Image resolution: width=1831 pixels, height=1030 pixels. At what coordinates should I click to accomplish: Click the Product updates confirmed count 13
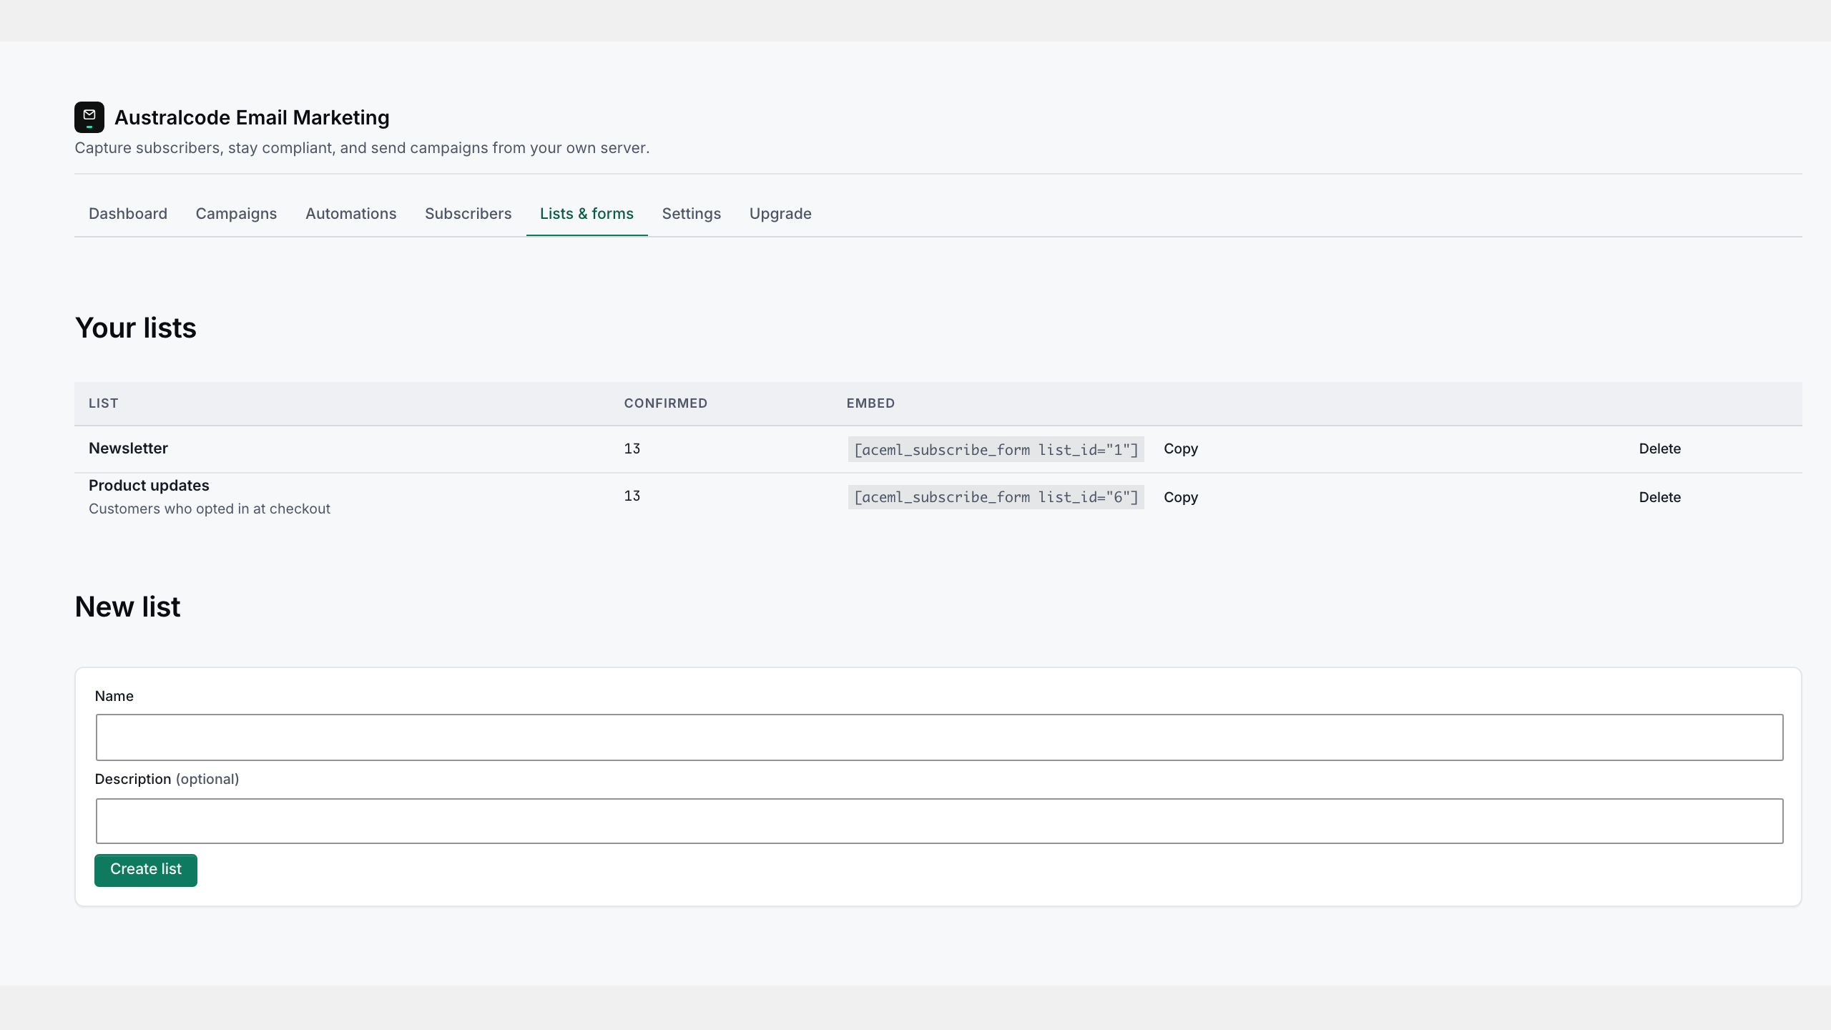[632, 496]
